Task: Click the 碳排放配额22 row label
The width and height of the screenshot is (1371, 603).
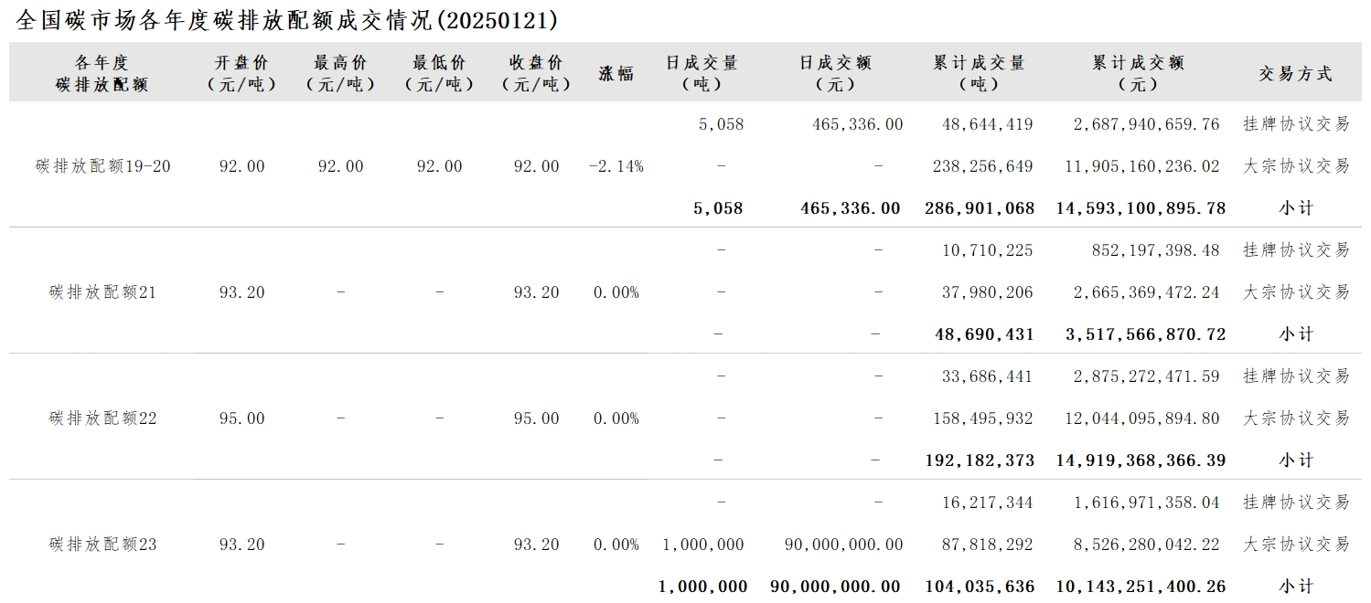Action: (x=103, y=418)
